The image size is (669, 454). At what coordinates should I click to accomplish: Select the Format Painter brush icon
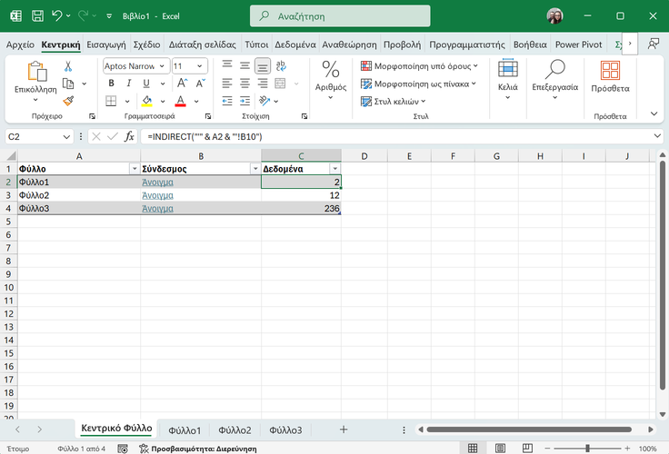tap(68, 101)
